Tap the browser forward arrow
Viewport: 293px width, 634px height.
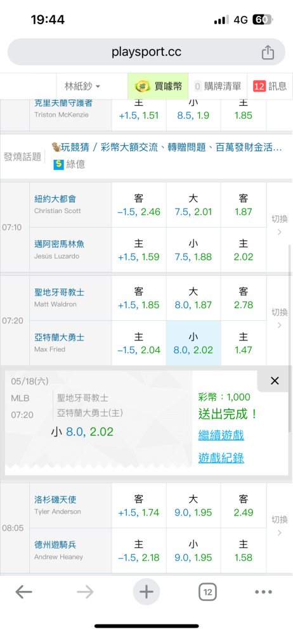click(85, 592)
